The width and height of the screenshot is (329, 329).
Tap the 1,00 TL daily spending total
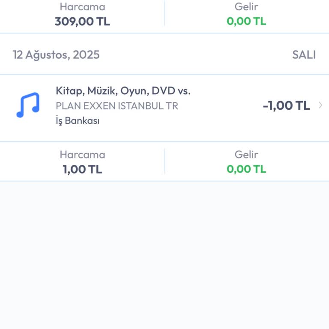(82, 169)
